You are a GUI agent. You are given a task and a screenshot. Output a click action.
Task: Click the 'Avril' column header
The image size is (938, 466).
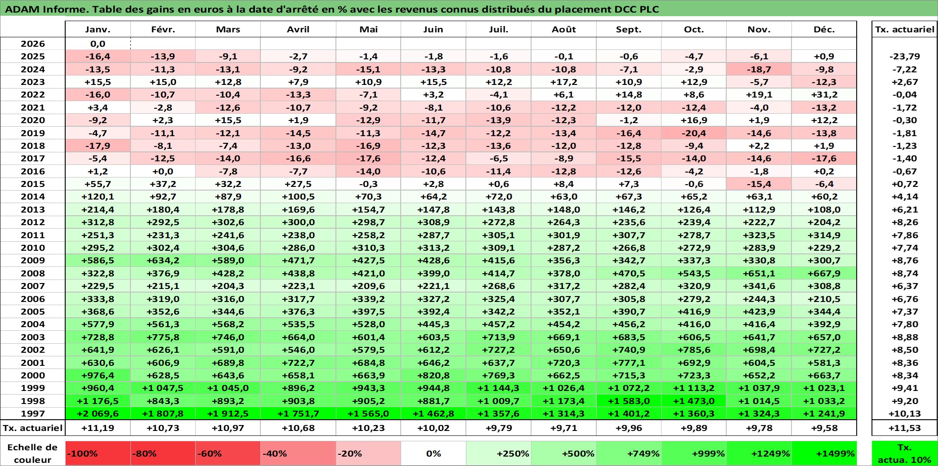coord(298,29)
